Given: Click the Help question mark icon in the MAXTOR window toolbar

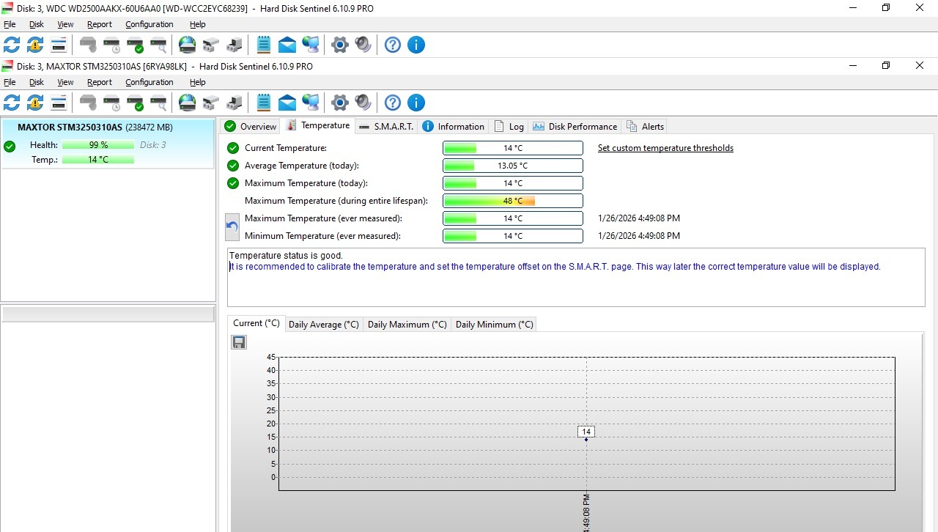Looking at the screenshot, I should point(393,103).
